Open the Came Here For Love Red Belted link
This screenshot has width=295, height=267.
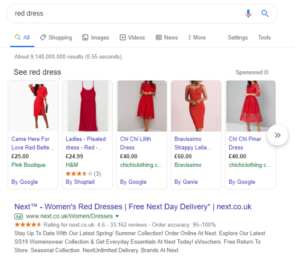[33, 143]
